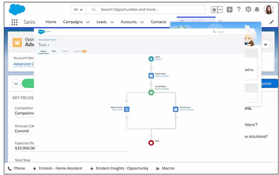Open the Setup gear icon
279x175 pixels.
(248, 9)
